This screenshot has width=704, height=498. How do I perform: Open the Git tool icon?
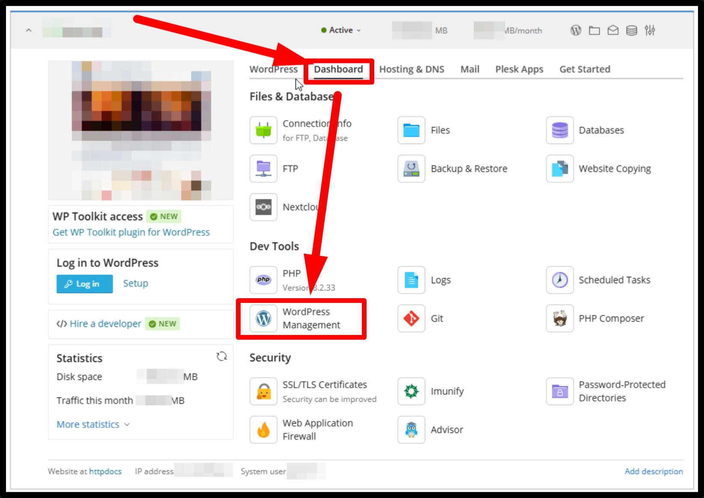(x=411, y=318)
